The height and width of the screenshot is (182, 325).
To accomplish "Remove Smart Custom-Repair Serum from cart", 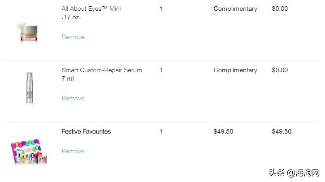I will 73,98.
